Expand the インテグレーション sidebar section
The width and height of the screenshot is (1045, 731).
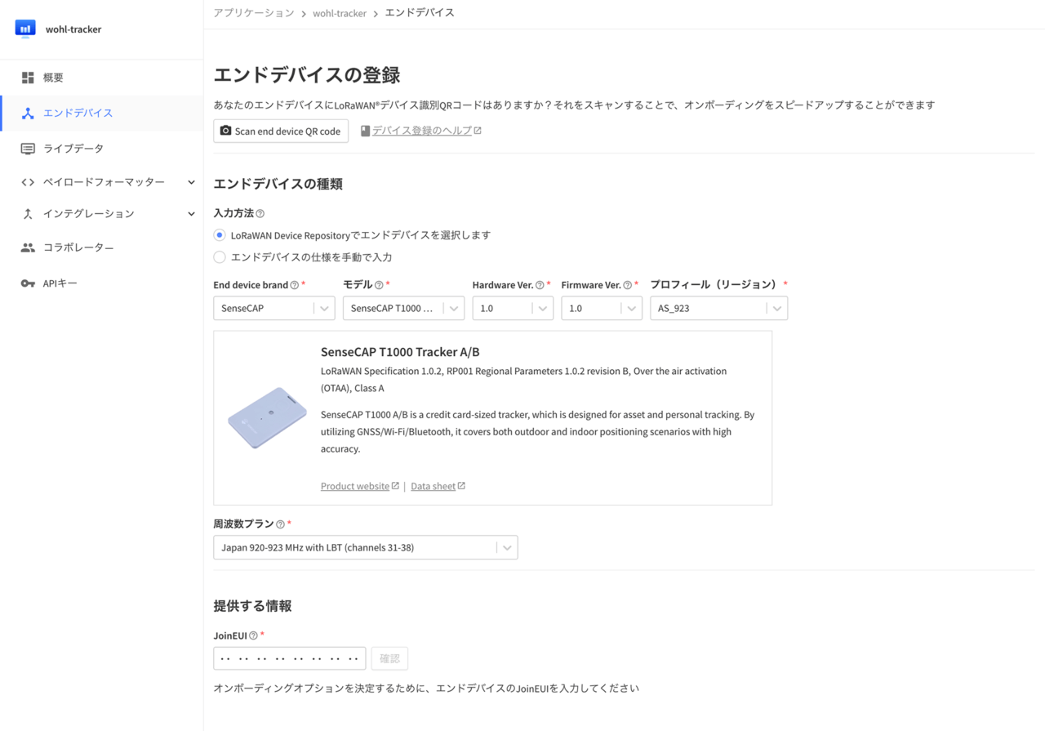190,214
